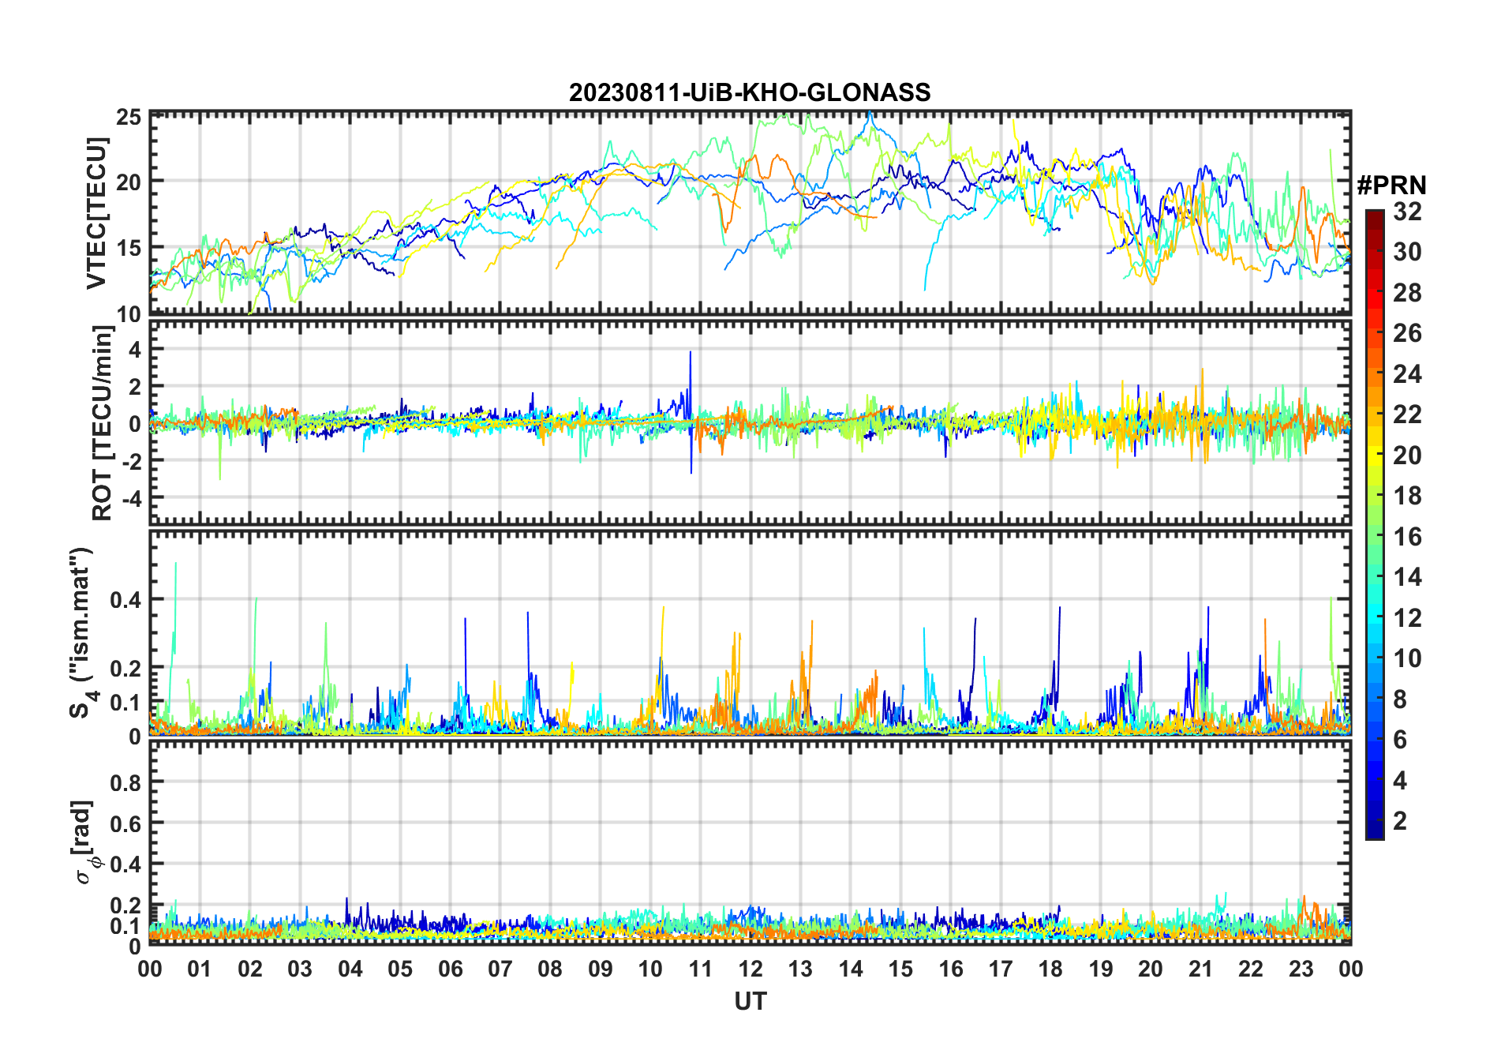1501x1050 pixels.
Task: Select colorbar tick label "30"
Action: [1407, 252]
